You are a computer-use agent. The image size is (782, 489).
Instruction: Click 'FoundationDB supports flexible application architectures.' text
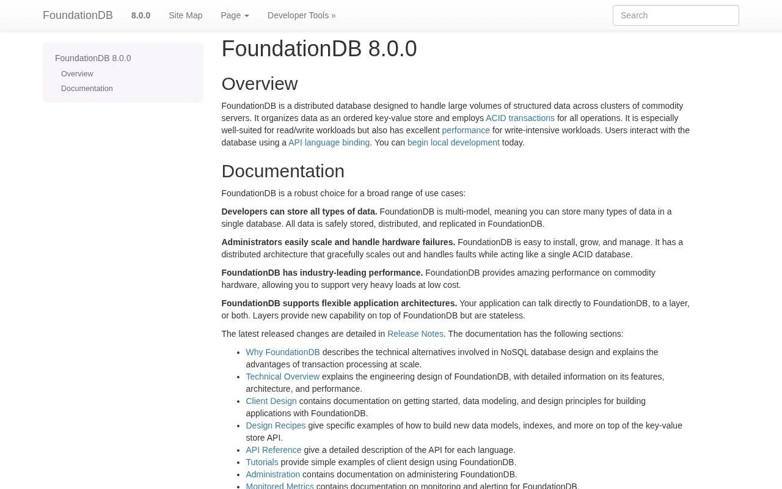339,303
